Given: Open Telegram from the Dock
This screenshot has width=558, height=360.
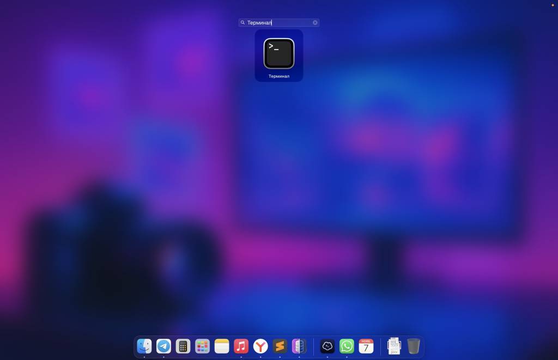Looking at the screenshot, I should click(163, 346).
